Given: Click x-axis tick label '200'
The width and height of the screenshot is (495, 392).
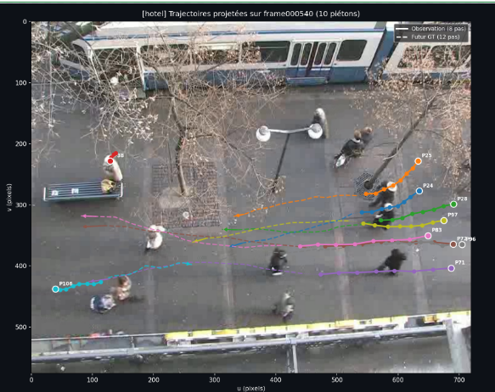Looking at the screenshot, I should click(154, 380).
